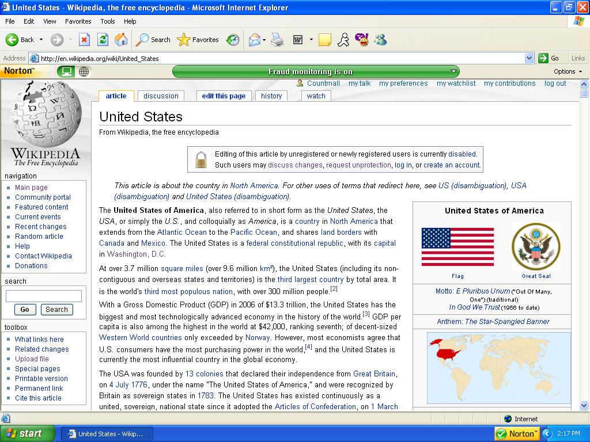
Task: Open the Yahoo Messenger smiley icon
Action: click(x=362, y=40)
